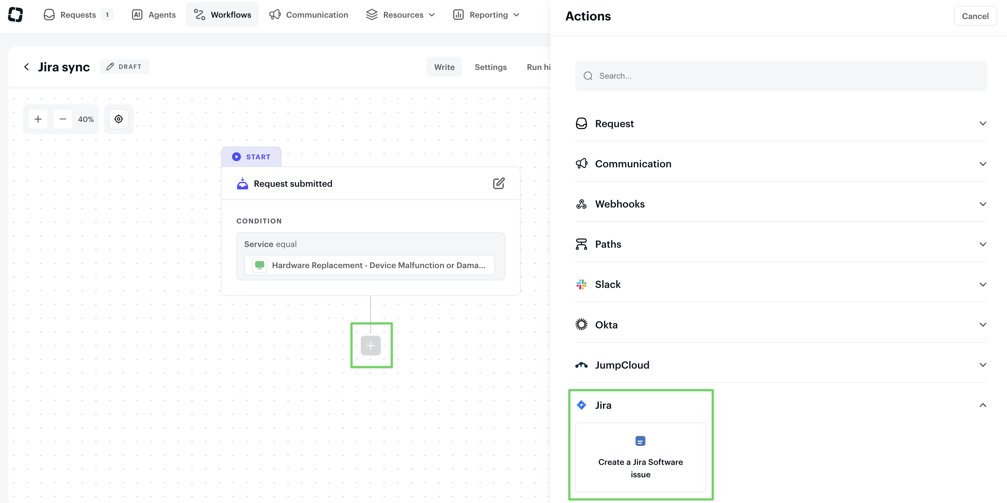Collapse the Jira actions section
The image size is (1007, 503).
(982, 405)
